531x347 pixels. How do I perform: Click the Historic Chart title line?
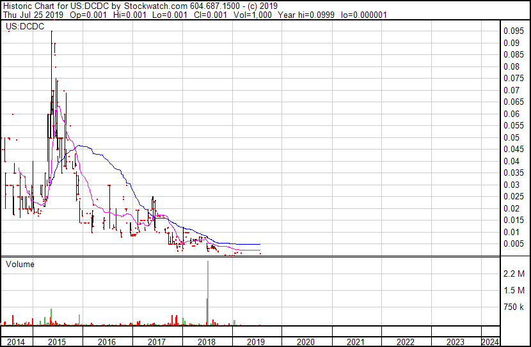click(140, 6)
